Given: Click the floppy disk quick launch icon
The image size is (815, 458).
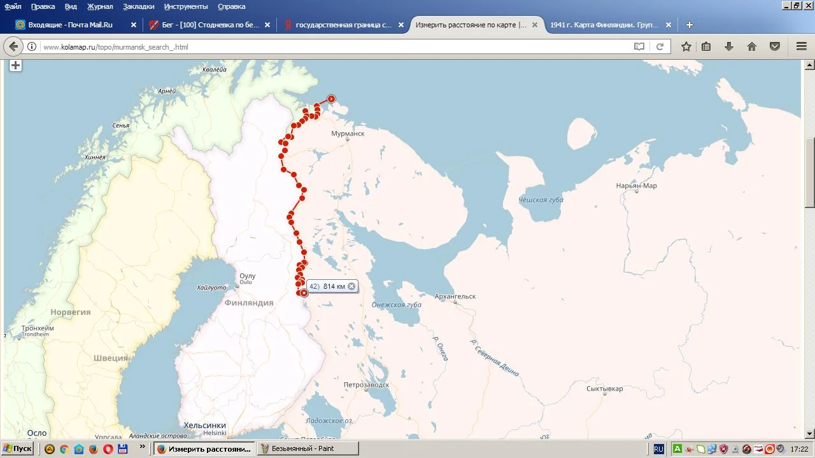Looking at the screenshot, I should 123,449.
